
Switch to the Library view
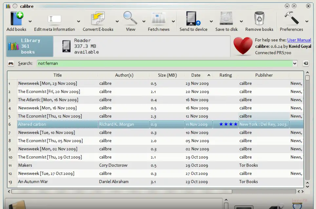(30, 46)
